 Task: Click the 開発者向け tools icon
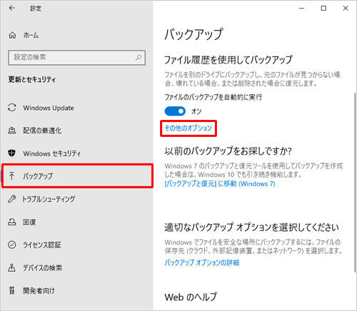pyautogui.click(x=11, y=290)
